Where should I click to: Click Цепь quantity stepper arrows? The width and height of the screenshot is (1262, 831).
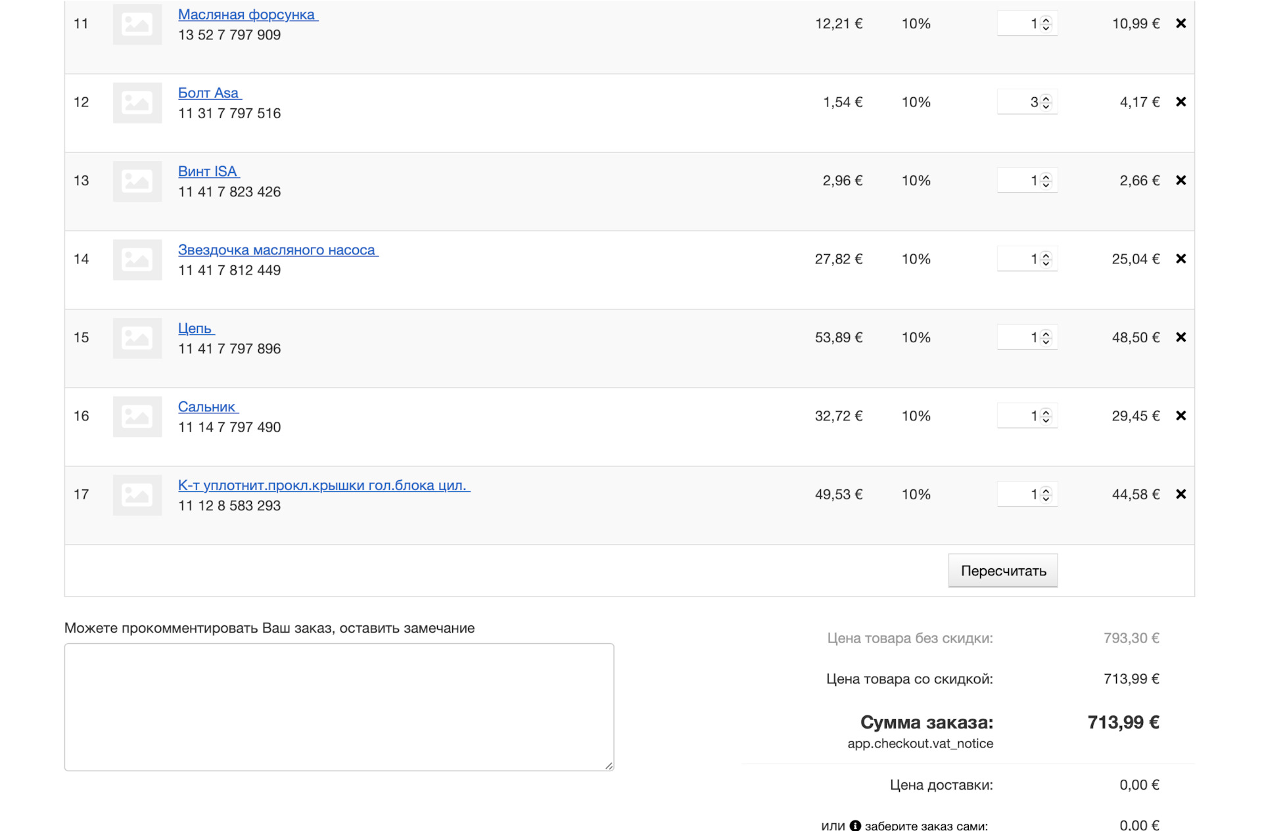[x=1046, y=338]
